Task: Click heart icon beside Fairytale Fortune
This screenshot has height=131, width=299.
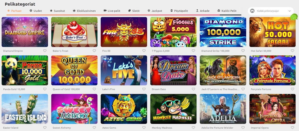Action: click(x=292, y=89)
